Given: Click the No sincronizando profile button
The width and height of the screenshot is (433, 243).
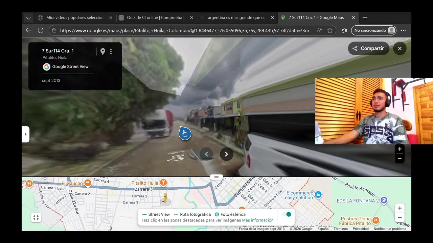Looking at the screenshot, I should 374,30.
